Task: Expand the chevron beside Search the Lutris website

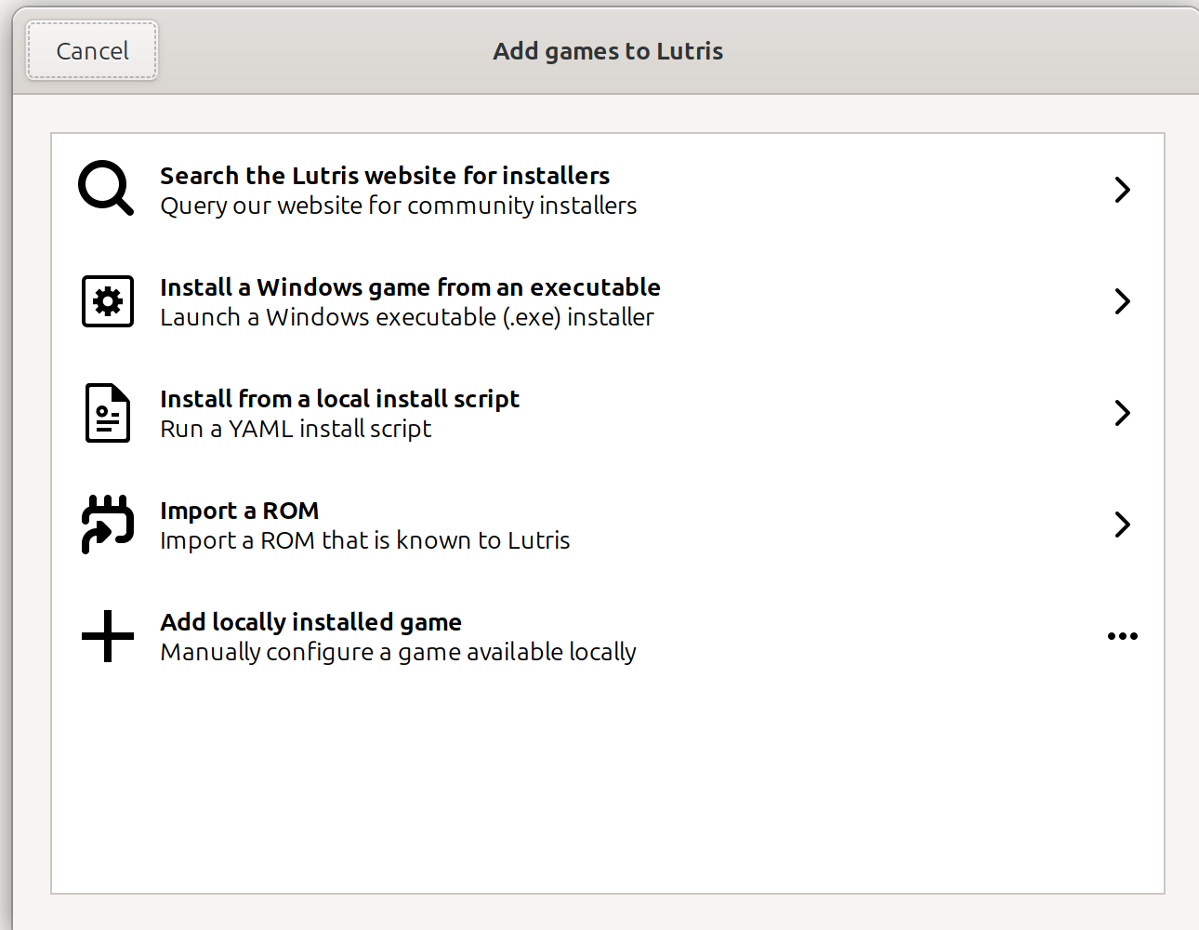Action: (1122, 190)
